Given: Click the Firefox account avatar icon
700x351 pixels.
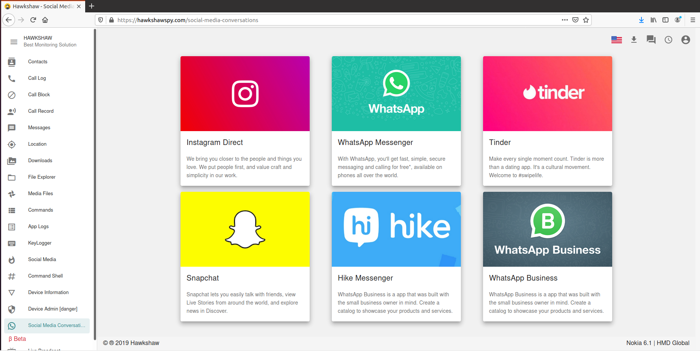Looking at the screenshot, I should click(x=678, y=20).
